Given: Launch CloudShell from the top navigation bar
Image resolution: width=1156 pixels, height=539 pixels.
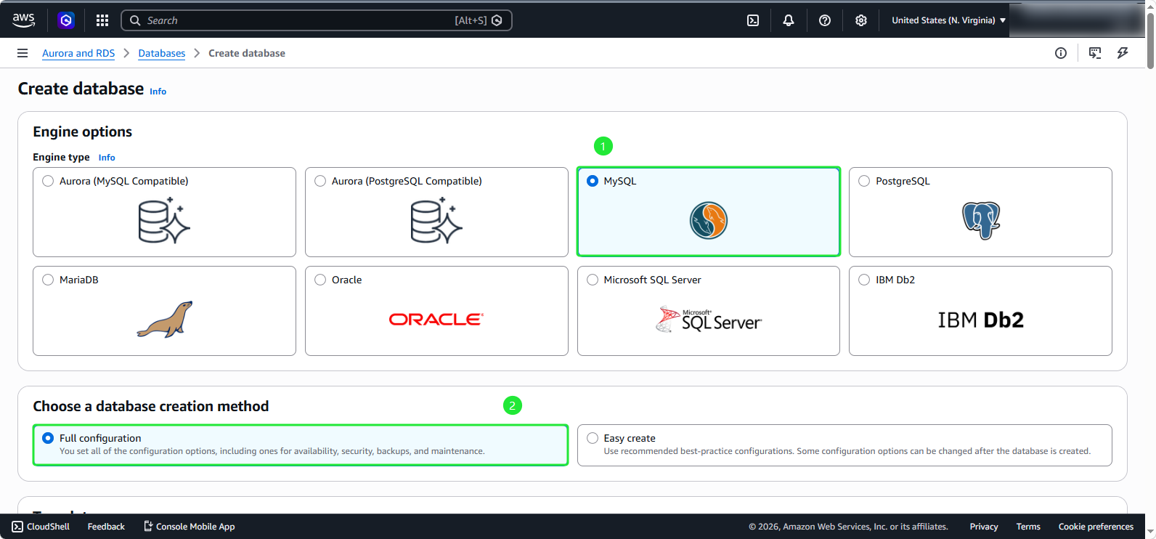Looking at the screenshot, I should (x=753, y=20).
